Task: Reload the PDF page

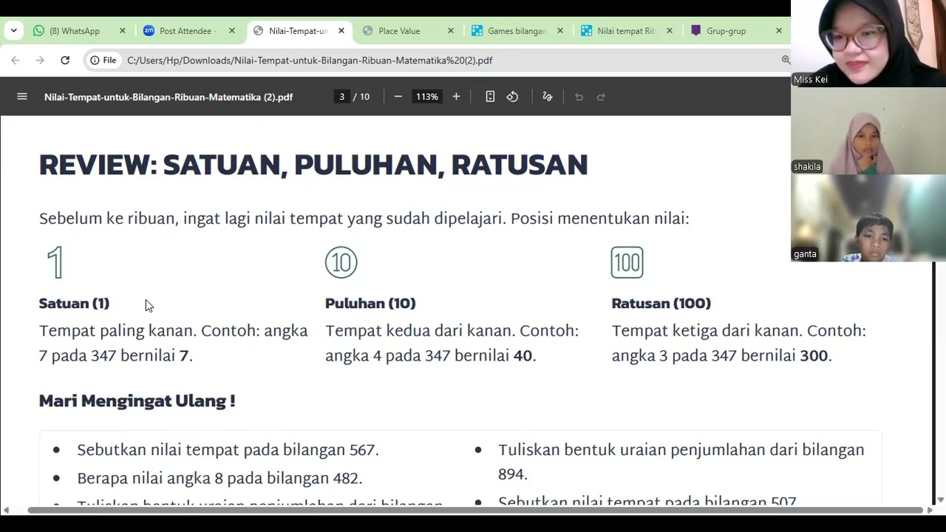Action: 65,61
